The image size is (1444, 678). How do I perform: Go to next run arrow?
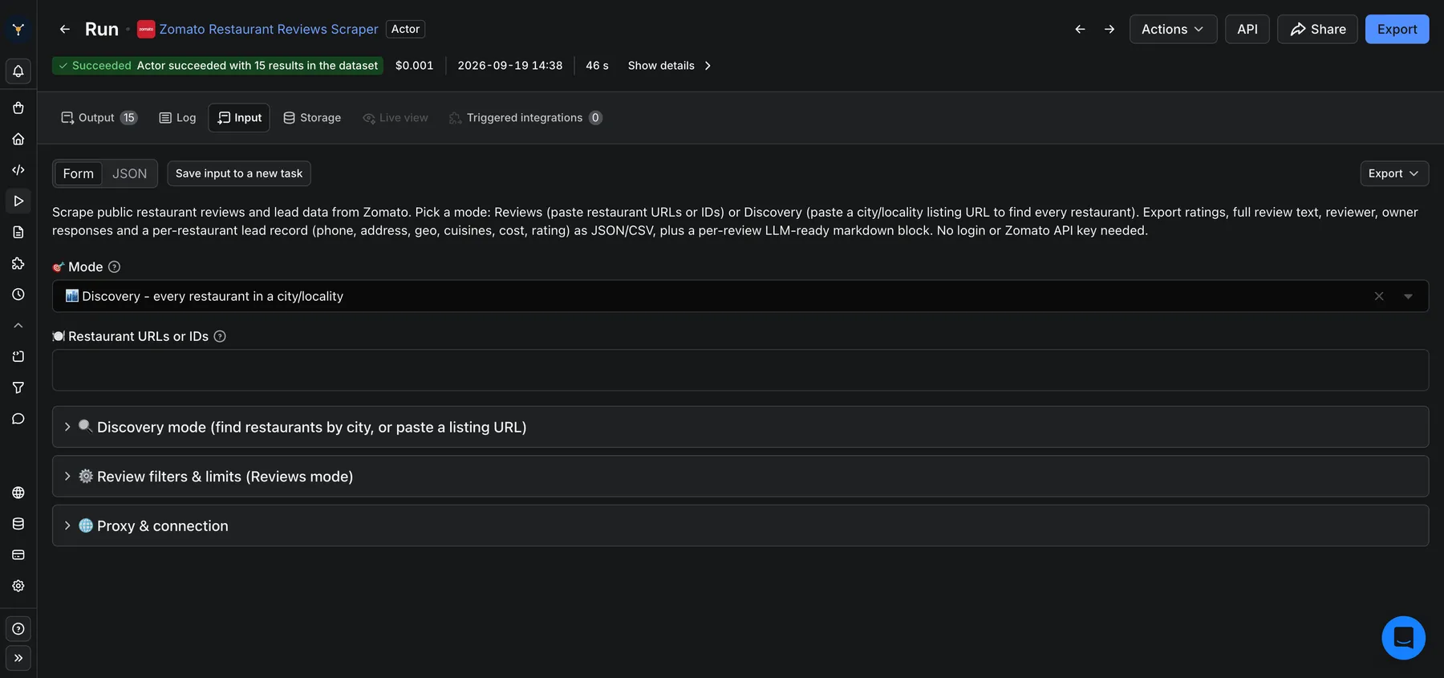click(x=1109, y=30)
